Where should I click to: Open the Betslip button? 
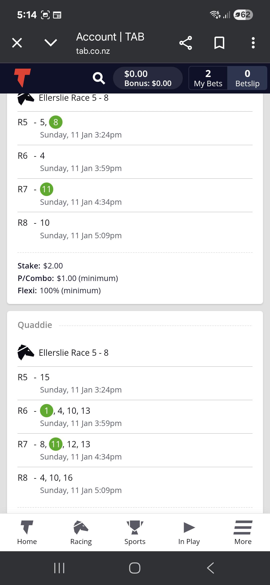[247, 78]
